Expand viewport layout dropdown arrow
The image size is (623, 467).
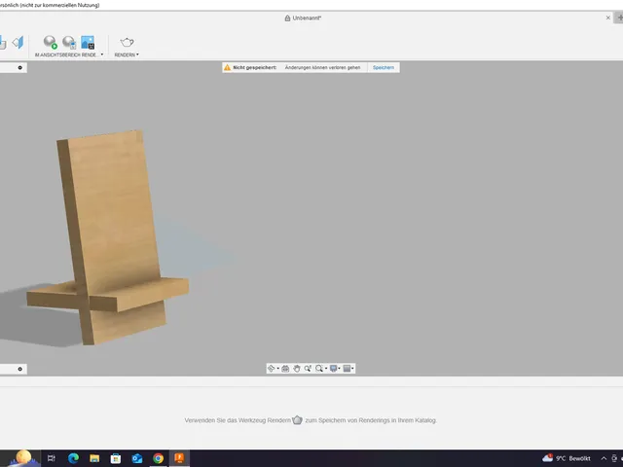(352, 369)
